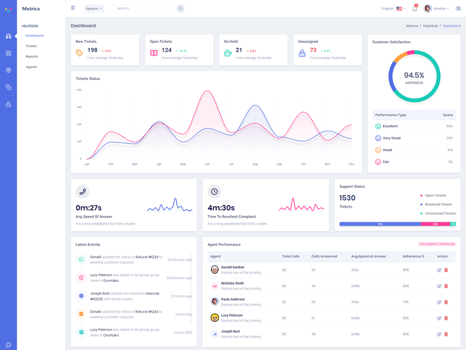Image resolution: width=466 pixels, height=350 pixels.
Task: Select Tickets in the Helpdesk menu
Action: pos(31,46)
